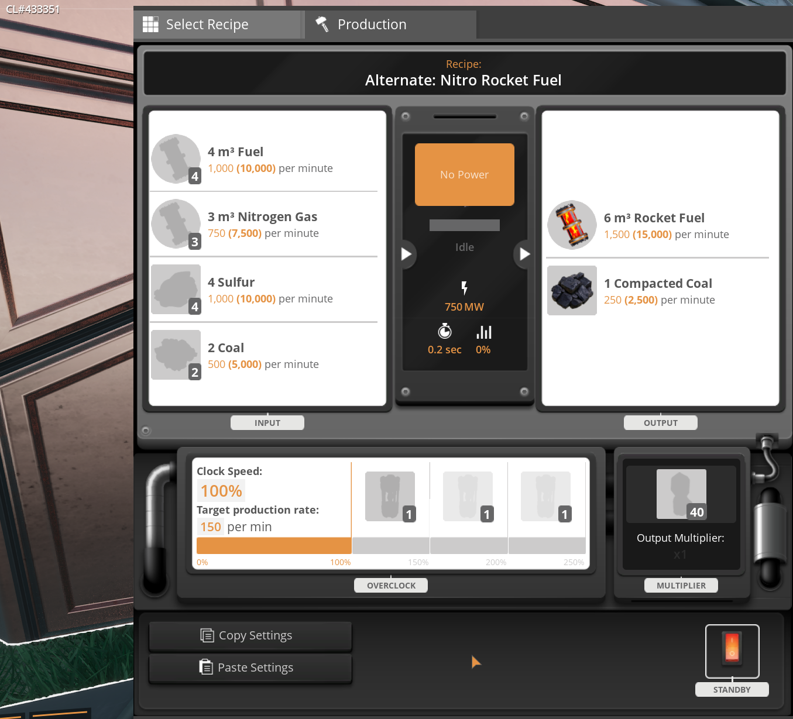The image size is (793, 719).
Task: Set overclock slider to the 150% segment
Action: pos(390,545)
